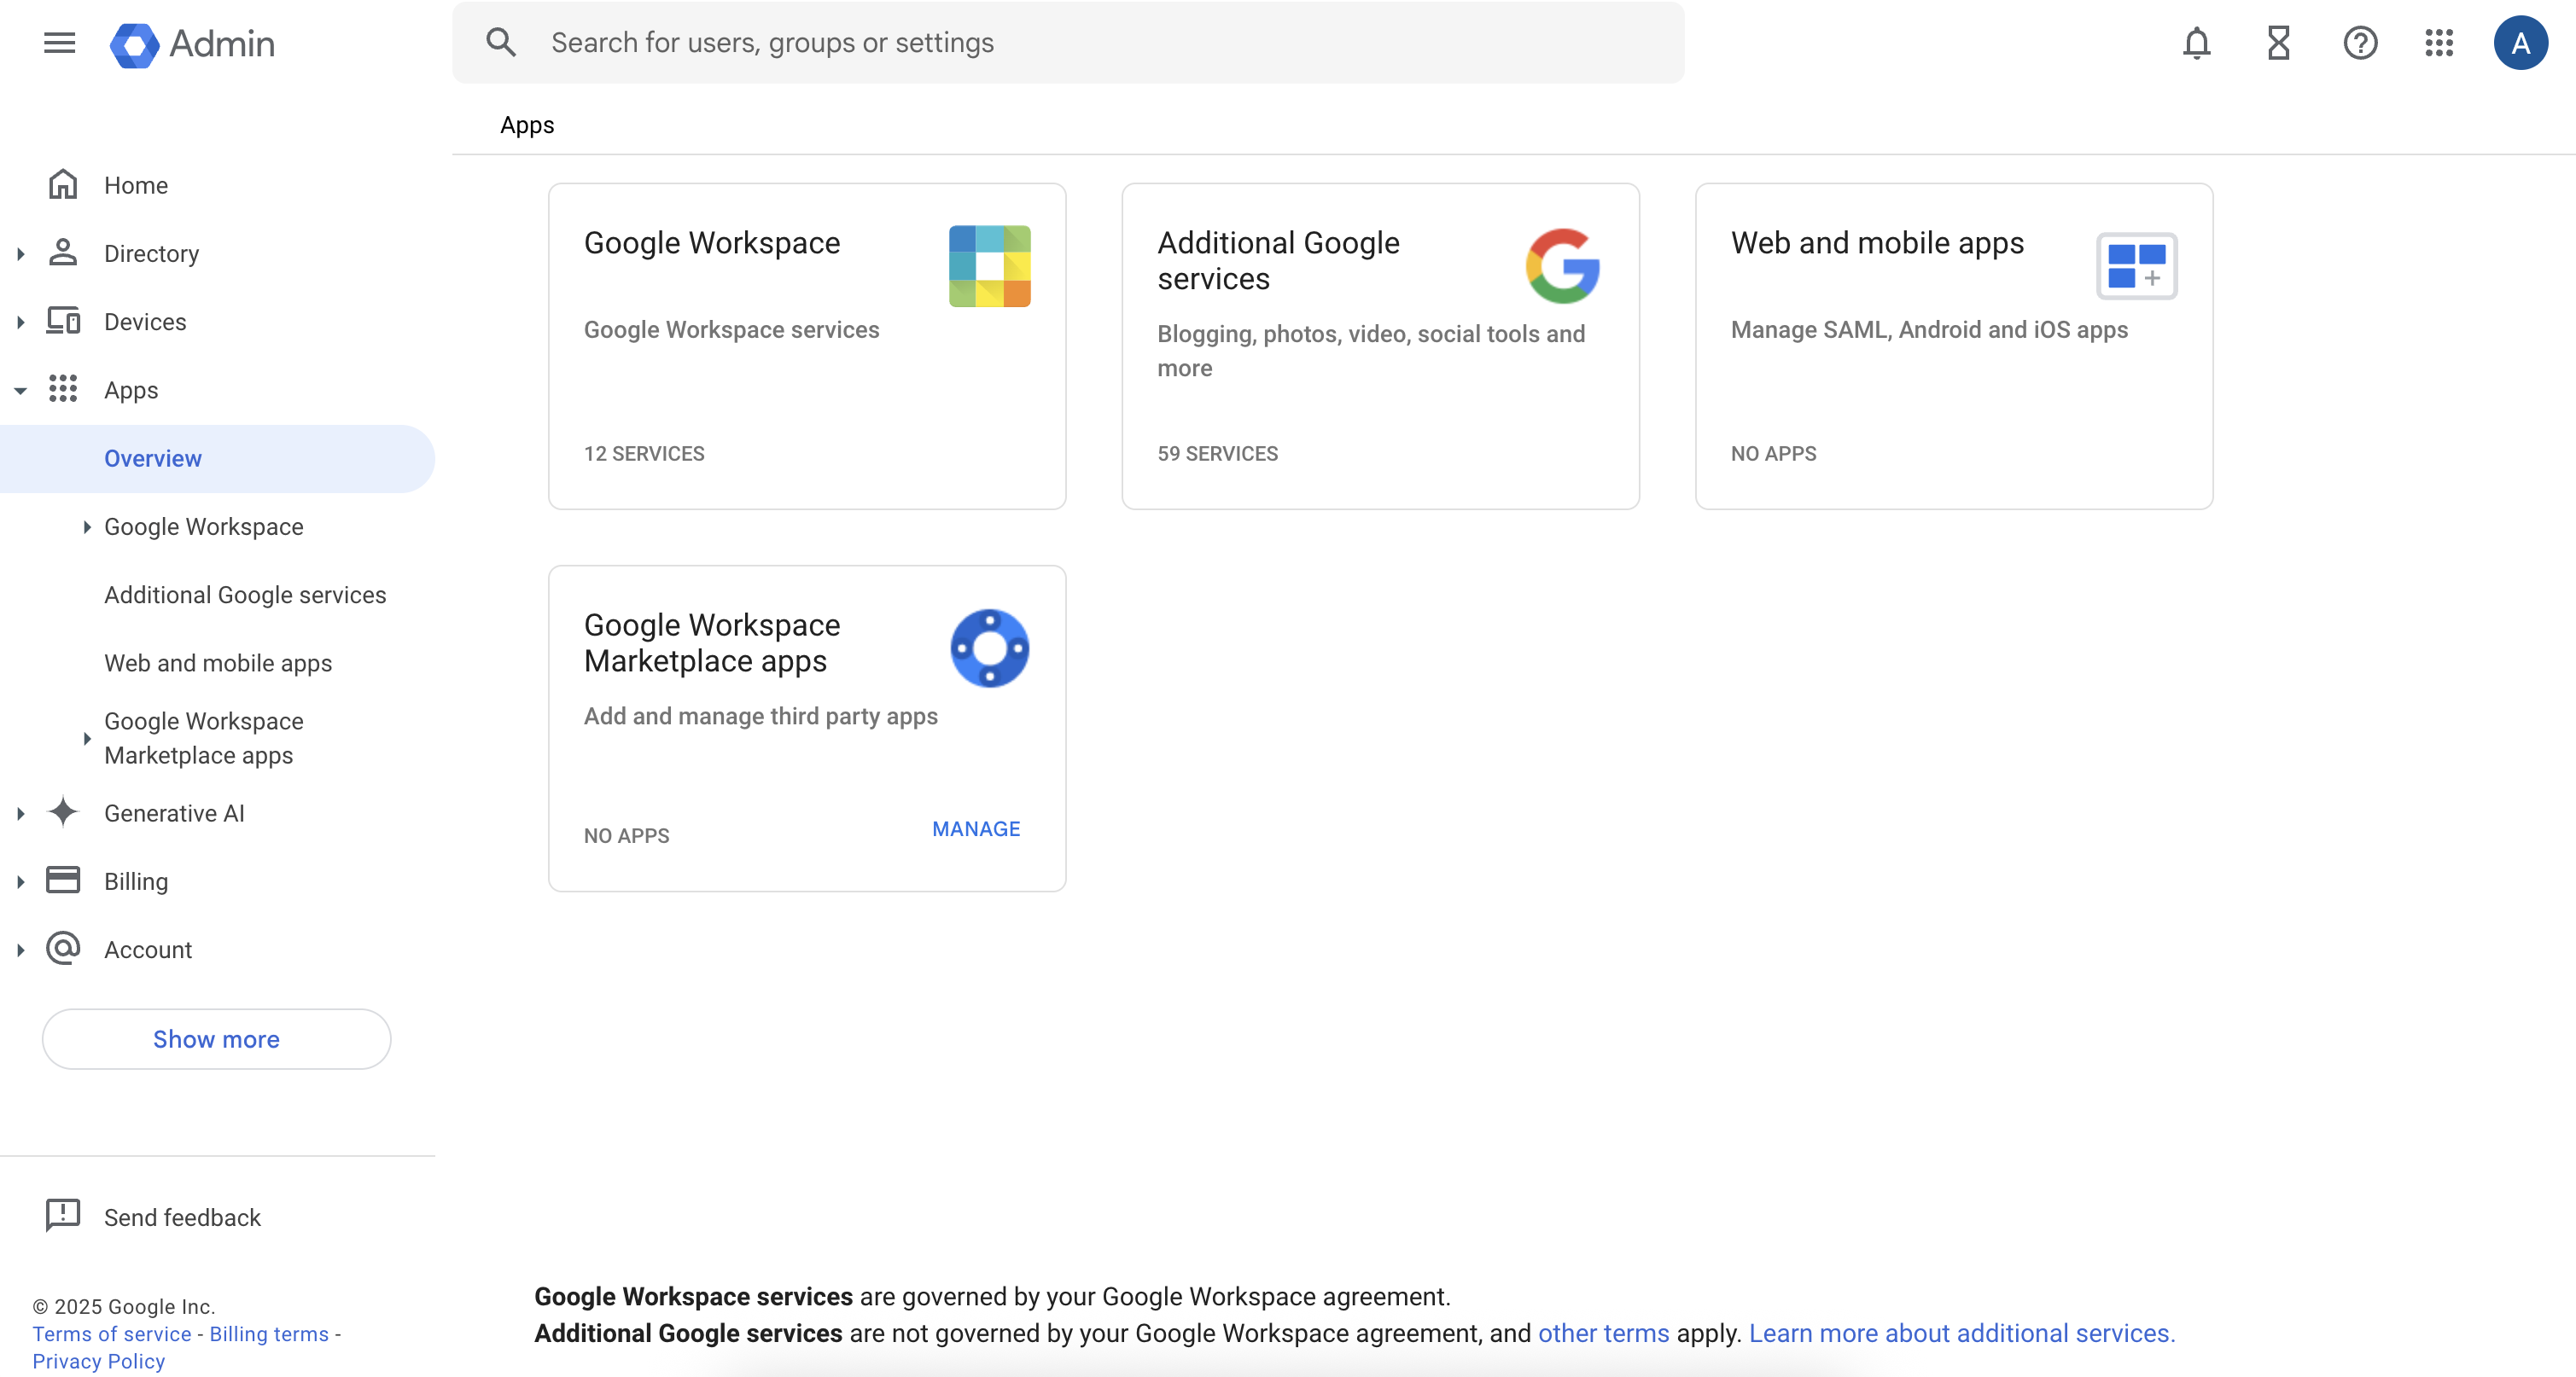2576x1377 pixels.
Task: Collapse the Apps section arrow
Action: (20, 391)
